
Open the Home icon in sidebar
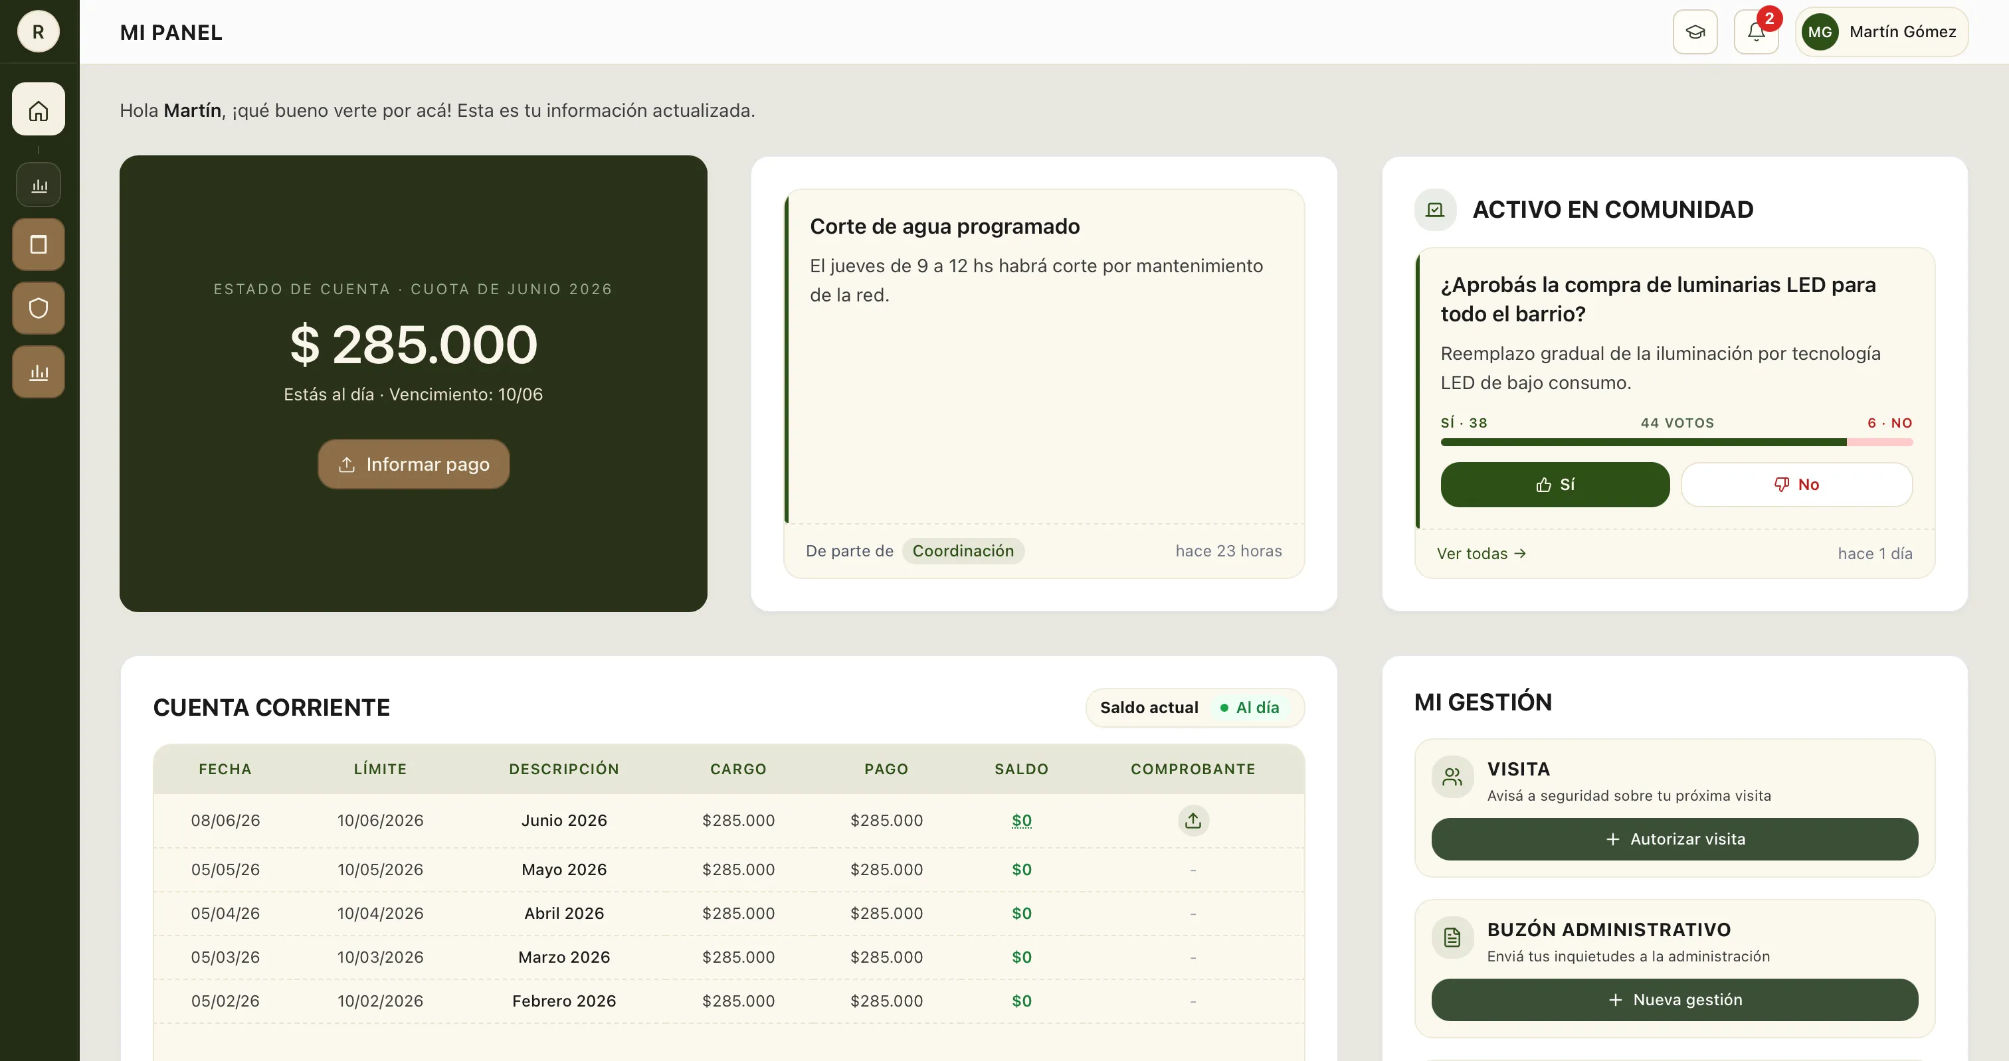(39, 110)
